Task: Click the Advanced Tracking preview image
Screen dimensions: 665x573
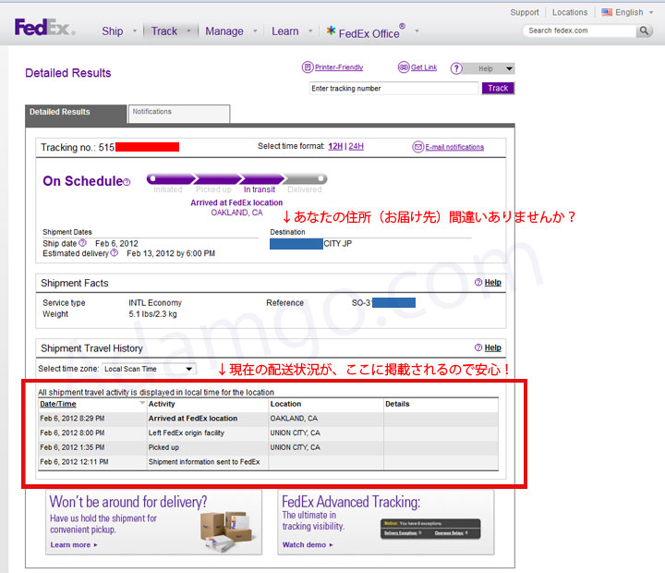Action: tap(430, 529)
